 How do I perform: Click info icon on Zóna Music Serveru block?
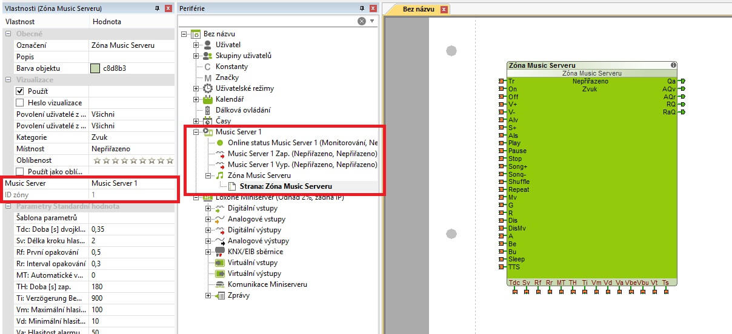point(673,65)
